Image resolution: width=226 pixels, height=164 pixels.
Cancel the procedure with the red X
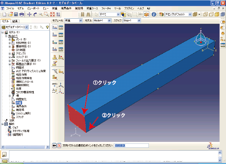(x=59, y=146)
